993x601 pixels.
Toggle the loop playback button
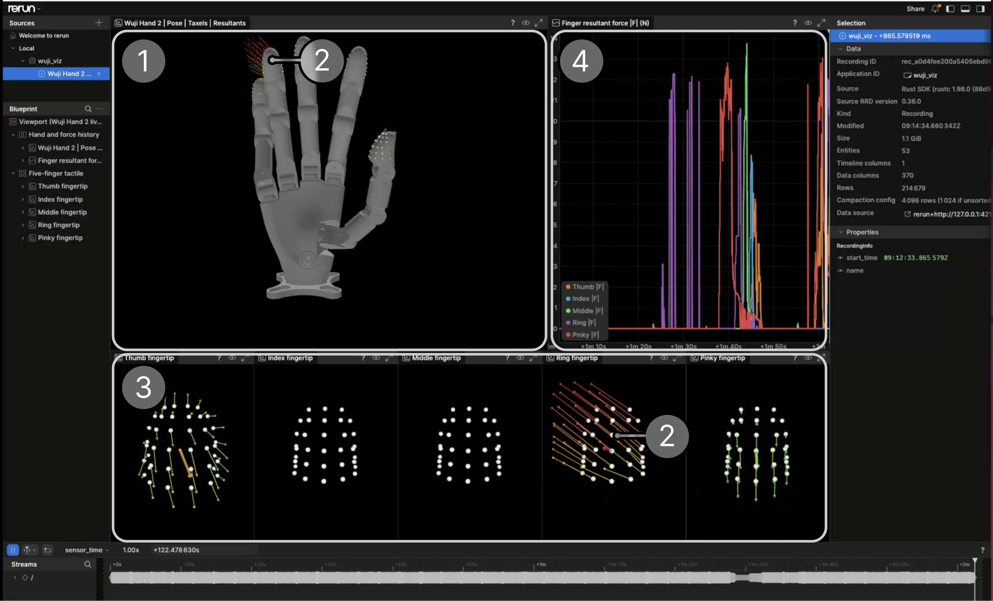[x=48, y=550]
